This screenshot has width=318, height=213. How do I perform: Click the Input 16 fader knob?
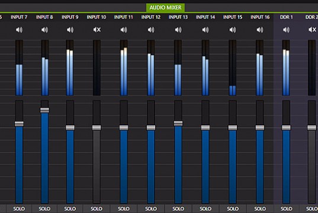coord(260,128)
